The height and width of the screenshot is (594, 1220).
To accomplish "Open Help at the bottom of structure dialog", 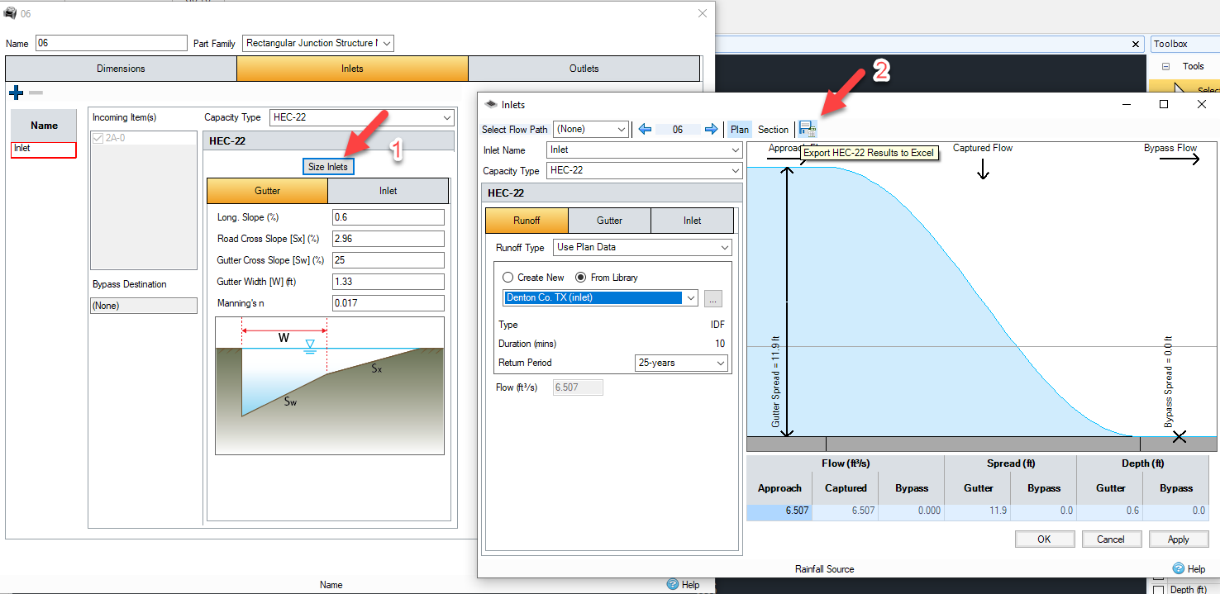I will point(684,584).
